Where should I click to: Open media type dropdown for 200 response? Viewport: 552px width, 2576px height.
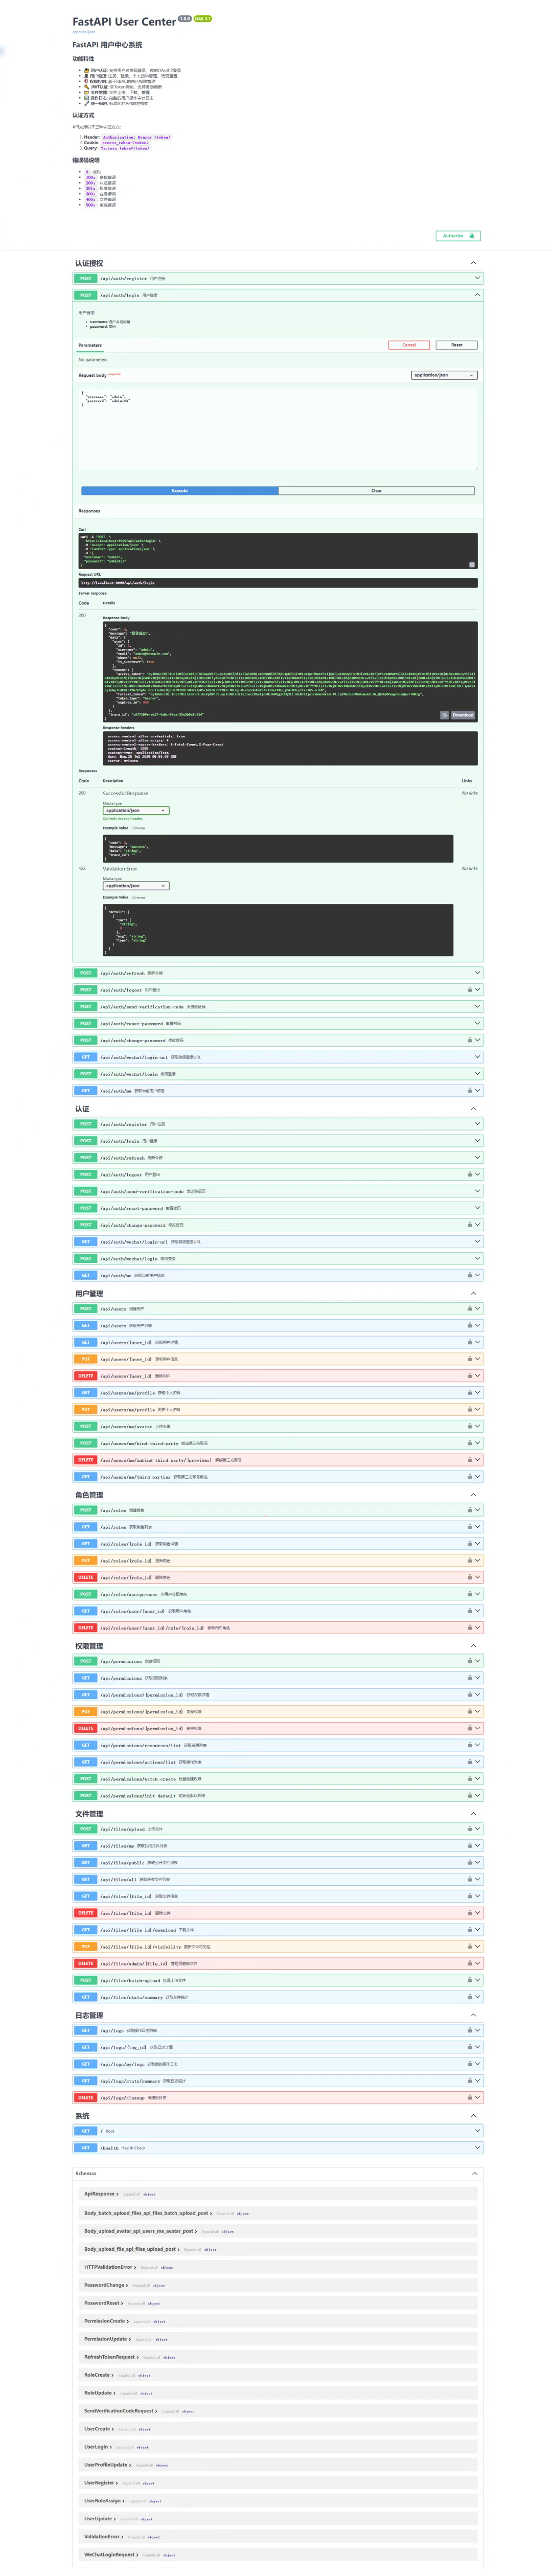[136, 810]
